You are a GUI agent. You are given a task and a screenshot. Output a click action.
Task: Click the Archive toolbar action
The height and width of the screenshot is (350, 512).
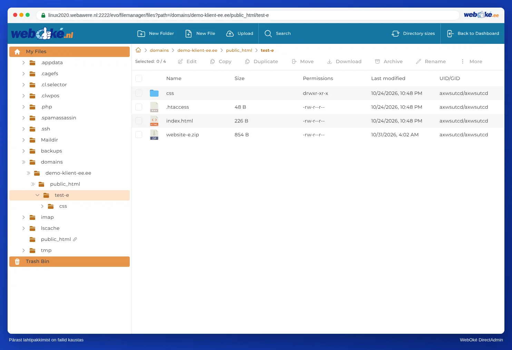click(x=389, y=61)
